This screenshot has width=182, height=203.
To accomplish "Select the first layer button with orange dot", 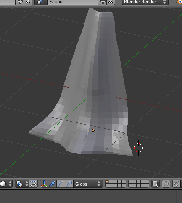I will click(x=107, y=182).
